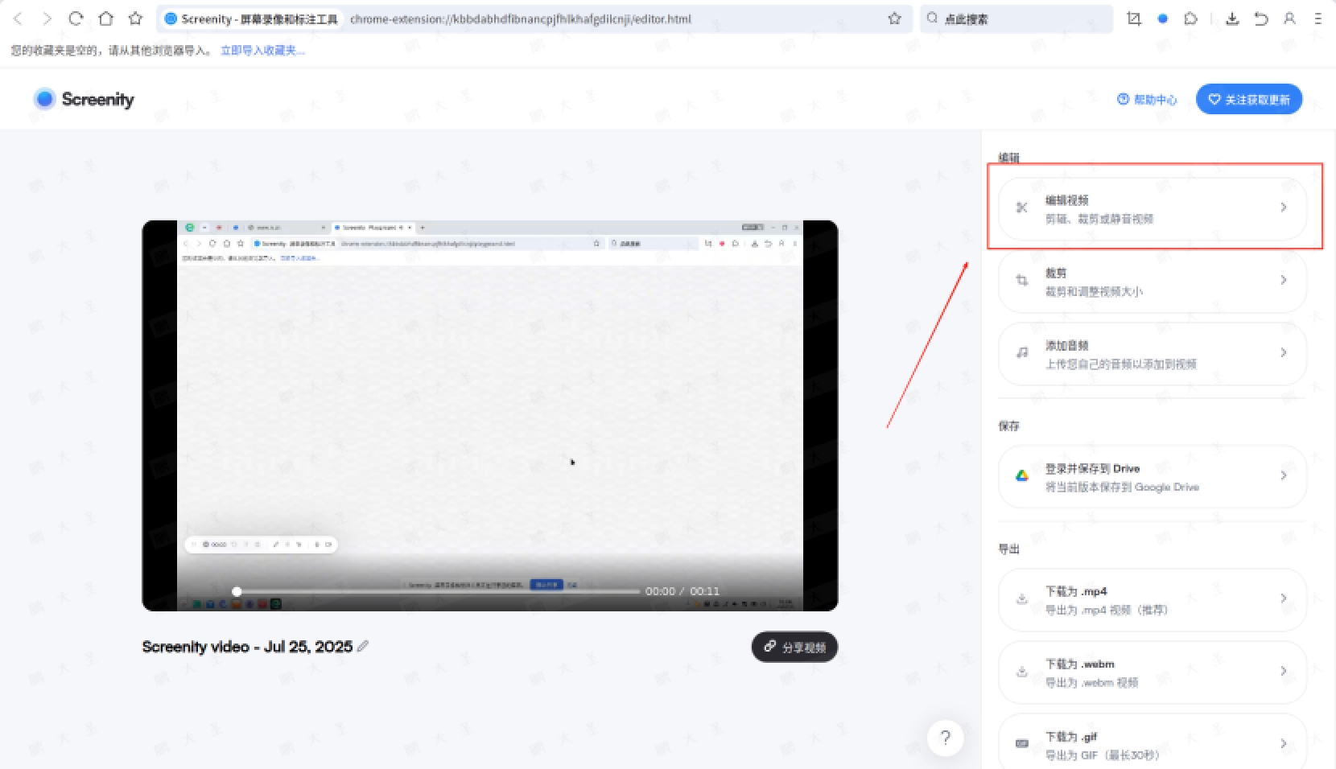The width and height of the screenshot is (1336, 769).
Task: Open the 登录并保存到 Drive chevron
Action: (x=1284, y=476)
